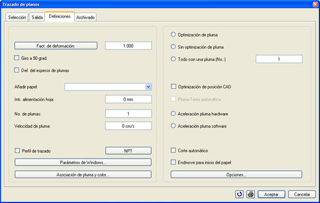This screenshot has width=320, height=203.
Task: Open the Opciones... button
Action: [x=236, y=174]
